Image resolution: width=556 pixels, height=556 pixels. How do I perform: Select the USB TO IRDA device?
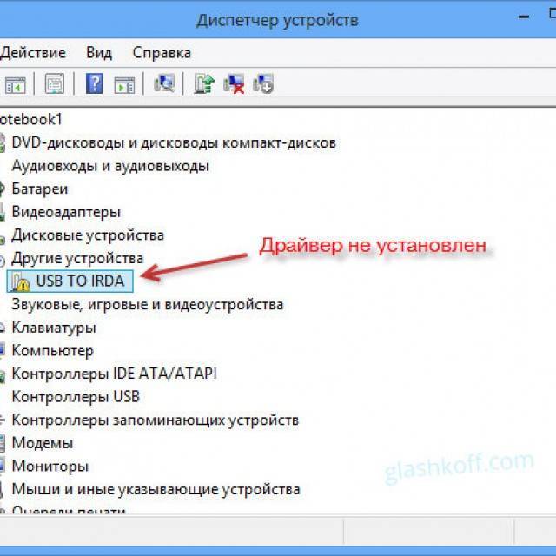coord(69,281)
